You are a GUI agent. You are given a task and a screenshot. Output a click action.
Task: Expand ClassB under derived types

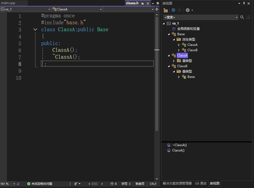pos(179,50)
